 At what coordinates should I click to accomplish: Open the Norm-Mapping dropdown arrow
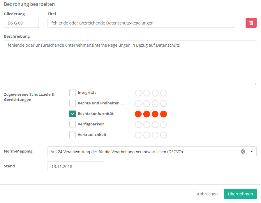251,152
